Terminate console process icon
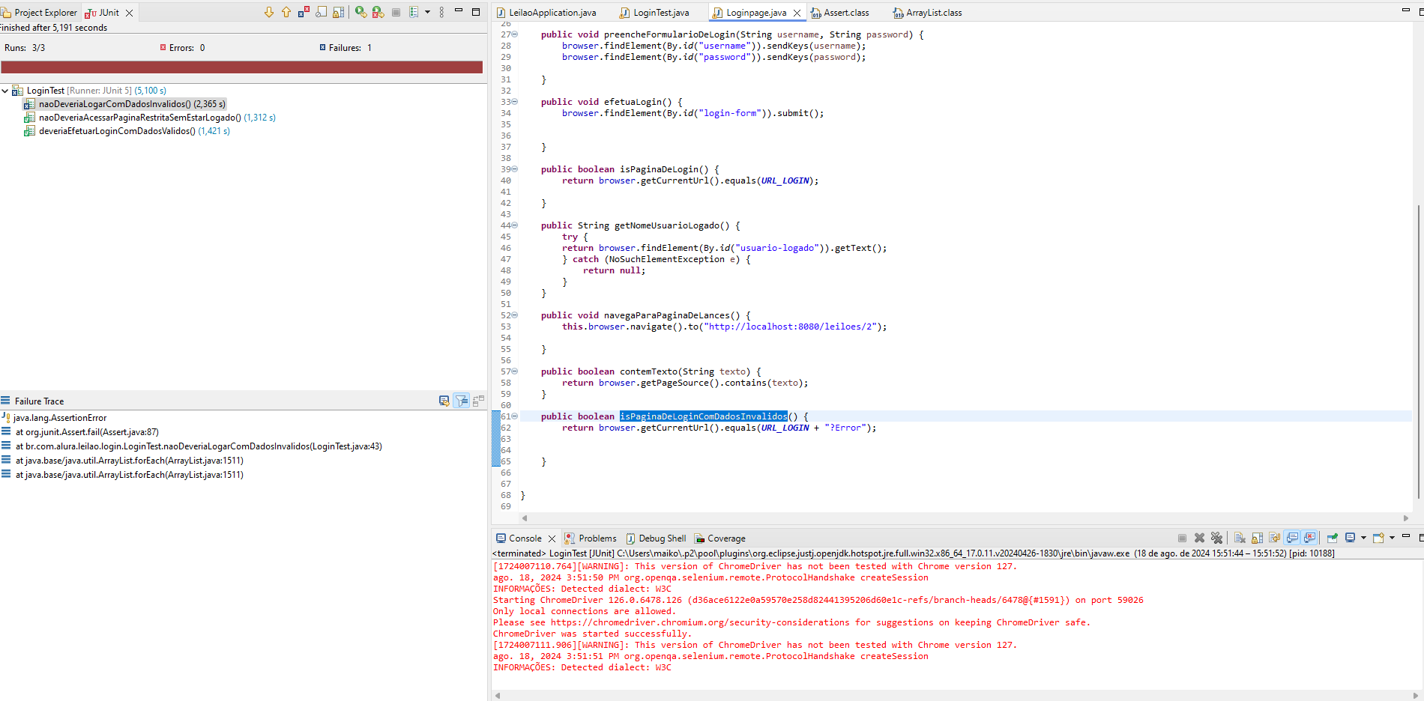Image resolution: width=1424 pixels, height=701 pixels. point(1182,538)
